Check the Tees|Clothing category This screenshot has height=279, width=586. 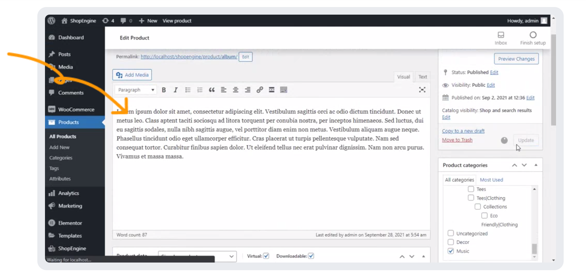[x=471, y=198]
